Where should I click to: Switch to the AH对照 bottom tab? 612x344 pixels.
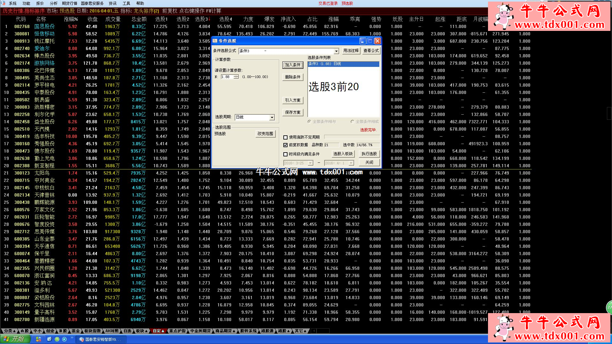(112, 331)
